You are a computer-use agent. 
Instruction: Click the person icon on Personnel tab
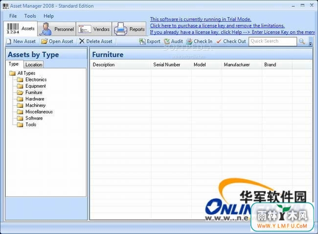click(x=45, y=29)
